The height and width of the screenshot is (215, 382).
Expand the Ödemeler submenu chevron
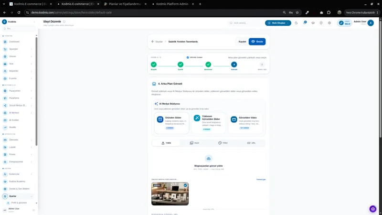[x=32, y=140]
